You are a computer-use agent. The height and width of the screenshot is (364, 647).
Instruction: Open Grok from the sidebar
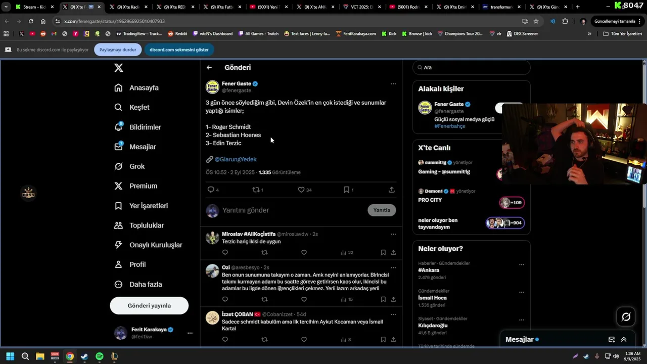coord(129,166)
